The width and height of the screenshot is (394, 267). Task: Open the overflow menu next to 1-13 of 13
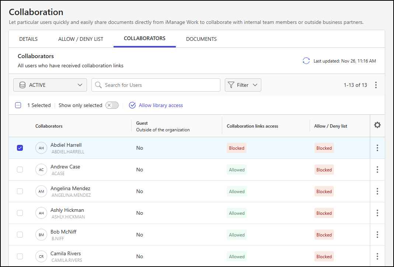point(376,85)
